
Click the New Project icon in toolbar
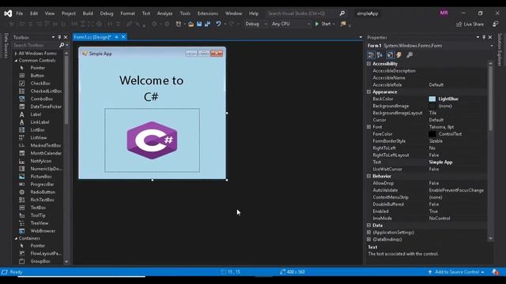(179, 24)
